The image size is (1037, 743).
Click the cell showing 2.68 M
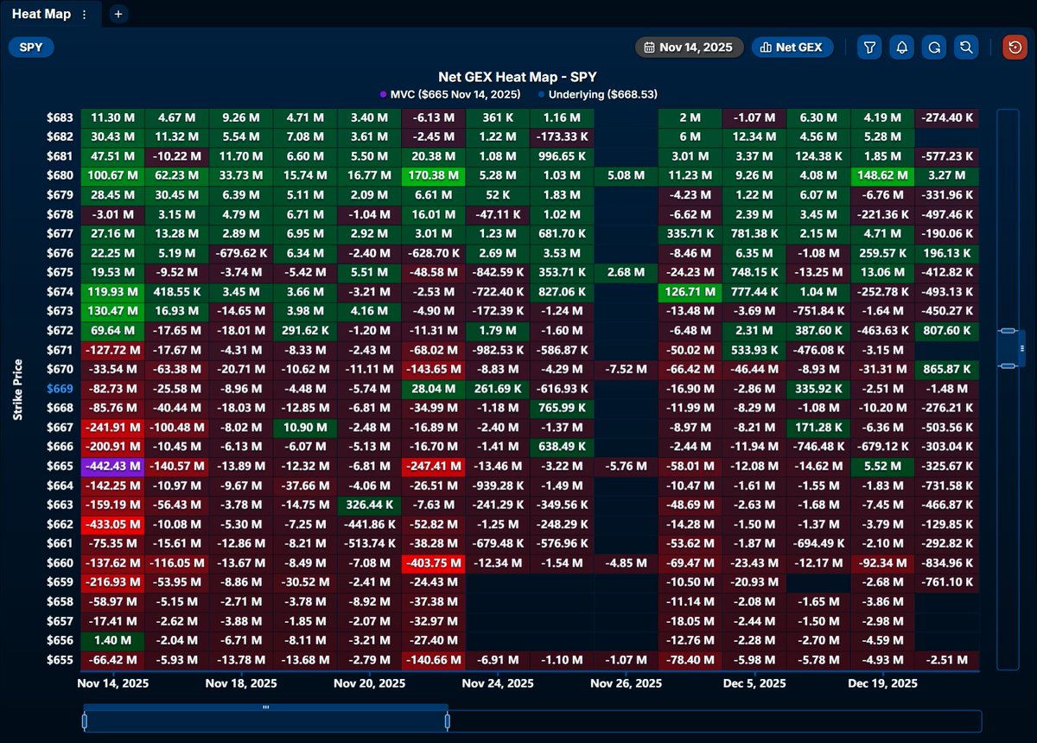[x=625, y=272]
